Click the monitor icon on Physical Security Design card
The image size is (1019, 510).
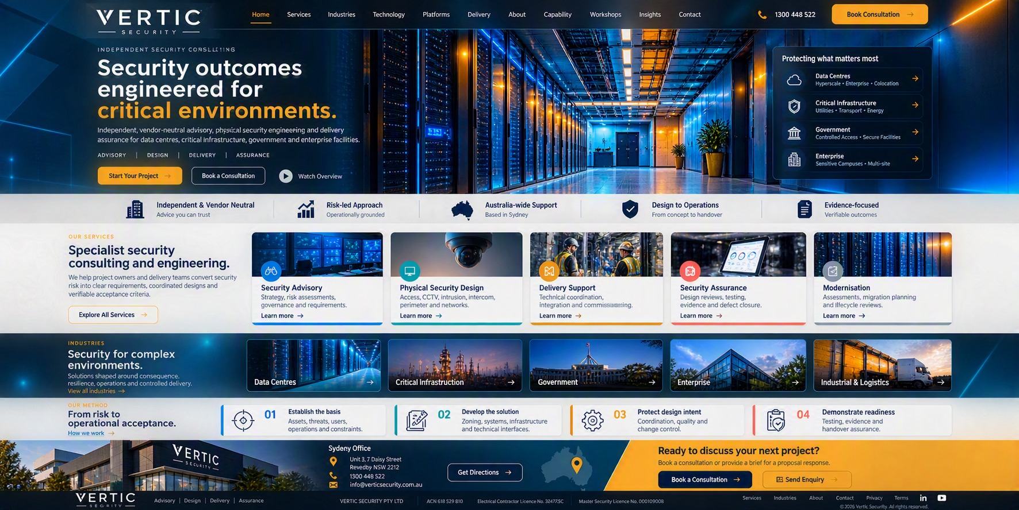[x=410, y=271]
